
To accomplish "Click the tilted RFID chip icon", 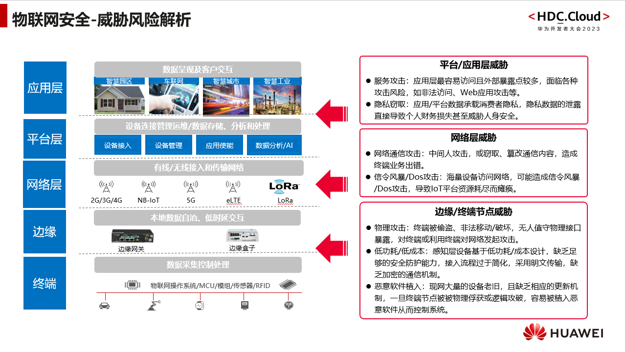I will pos(289,285).
